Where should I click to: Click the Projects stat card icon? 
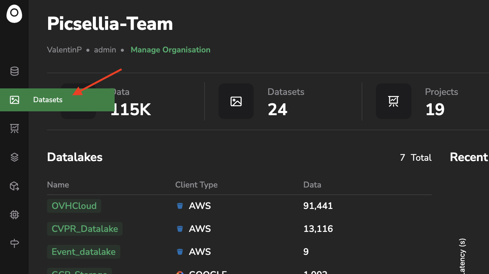(393, 101)
